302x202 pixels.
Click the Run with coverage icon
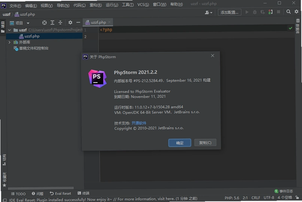[x=263, y=12]
